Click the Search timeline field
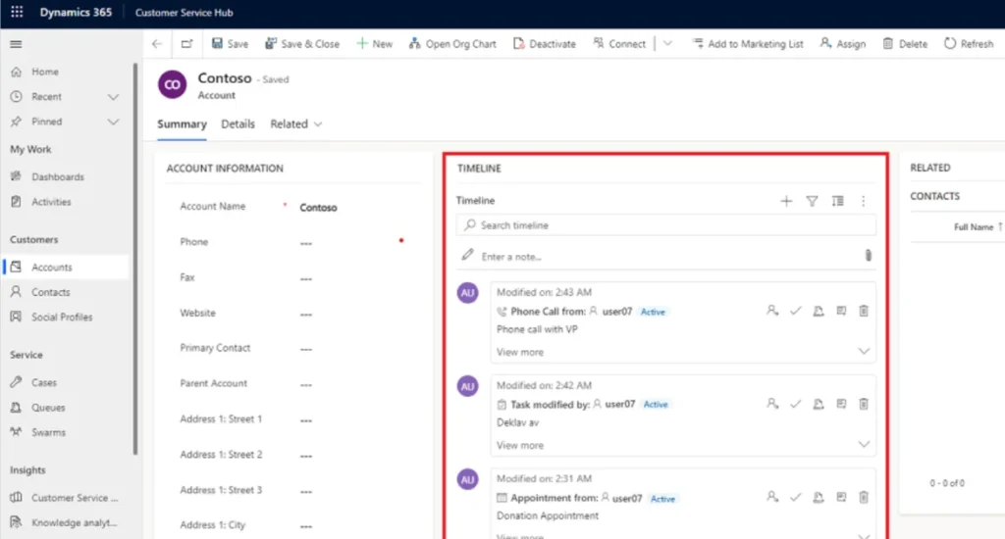1005x539 pixels. (666, 225)
